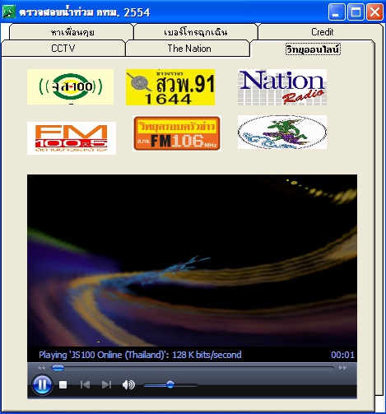The width and height of the screenshot is (386, 414).
Task: Click the fast-forward arrows beside the seek bar
Action: point(342,368)
